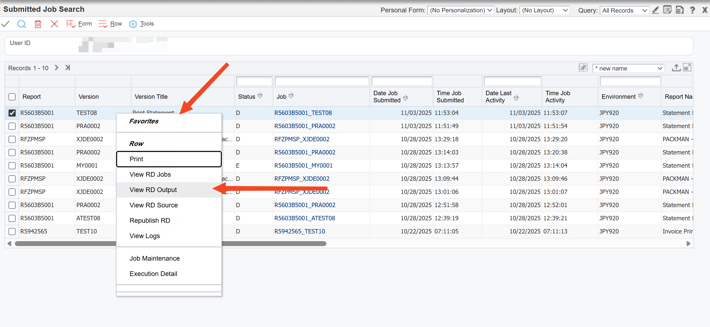
Task: Click the Tools gear icon
Action: 133,24
